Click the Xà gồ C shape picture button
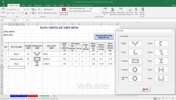This screenshot has height=100, width=176. pos(161,43)
